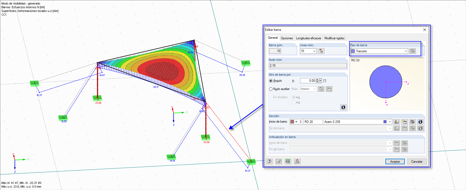Choose x-z plane radio button

(294, 102)
